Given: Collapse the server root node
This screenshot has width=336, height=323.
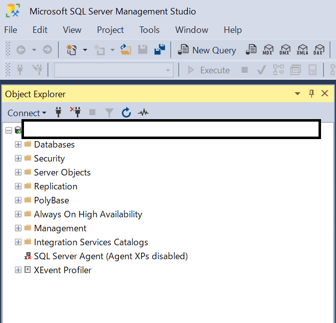Looking at the screenshot, I should click(8, 130).
